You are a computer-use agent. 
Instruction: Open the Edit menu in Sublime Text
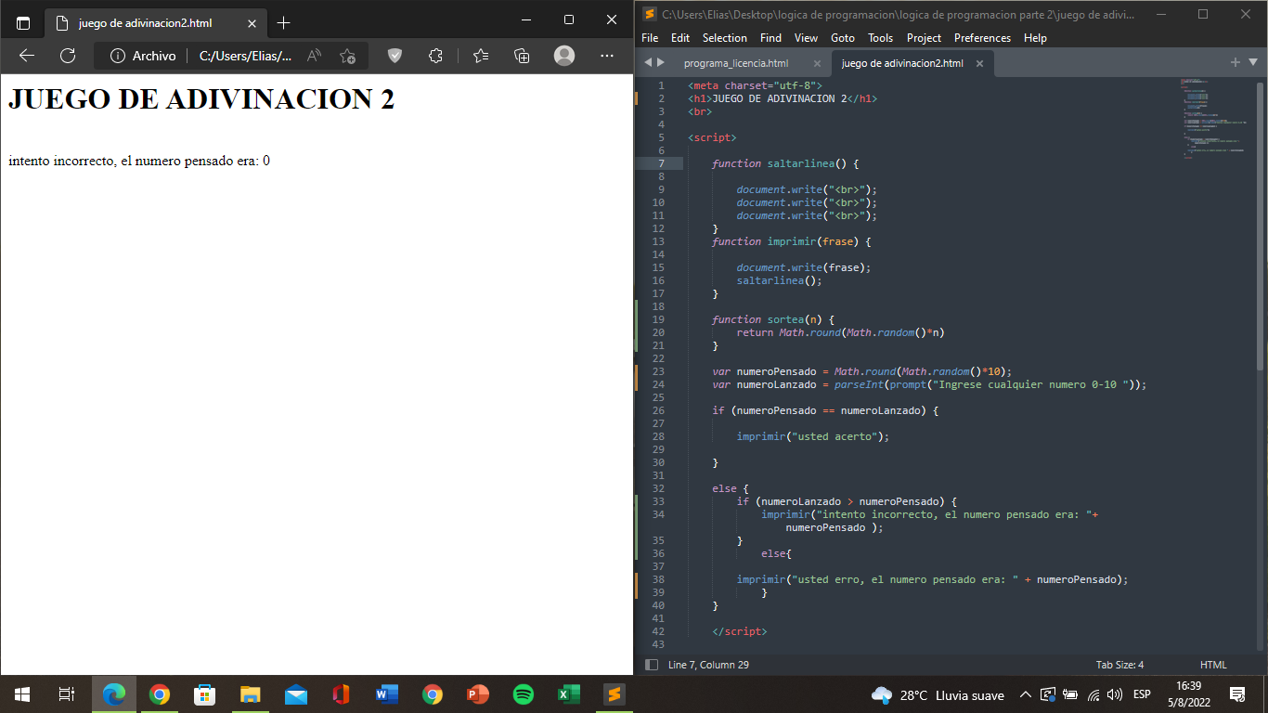tap(680, 38)
